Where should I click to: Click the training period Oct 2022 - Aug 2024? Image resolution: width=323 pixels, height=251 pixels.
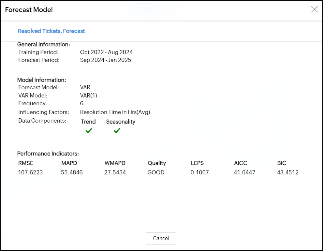coord(106,52)
